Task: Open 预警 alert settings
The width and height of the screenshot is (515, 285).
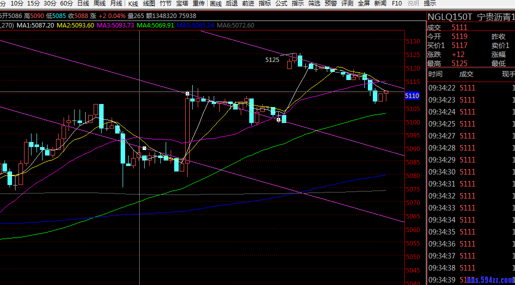Action: [x=330, y=3]
